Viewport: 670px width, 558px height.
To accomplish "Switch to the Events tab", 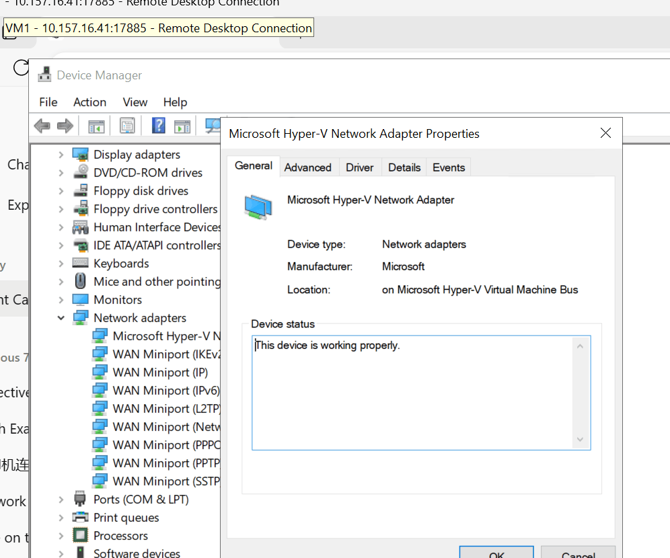I will (449, 167).
